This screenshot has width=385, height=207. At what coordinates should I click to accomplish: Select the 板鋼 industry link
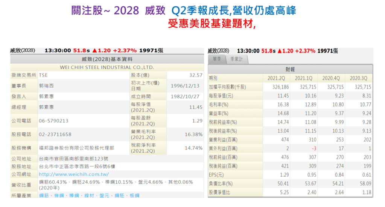pyautogui.click(x=134, y=195)
